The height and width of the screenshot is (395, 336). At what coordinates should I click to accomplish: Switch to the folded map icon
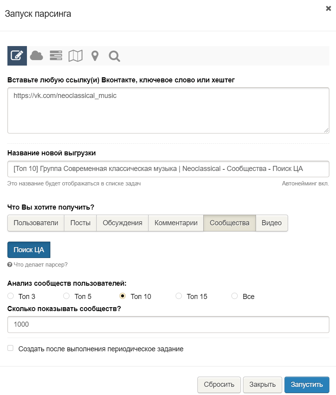pos(75,56)
